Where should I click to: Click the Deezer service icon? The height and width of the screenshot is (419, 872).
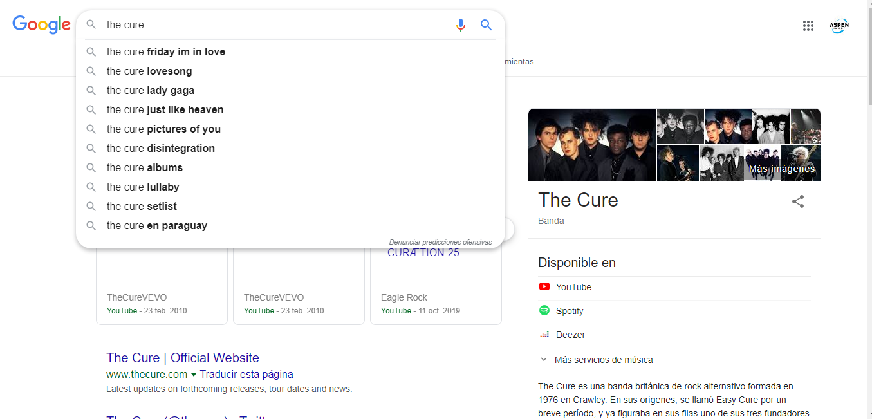pyautogui.click(x=544, y=335)
